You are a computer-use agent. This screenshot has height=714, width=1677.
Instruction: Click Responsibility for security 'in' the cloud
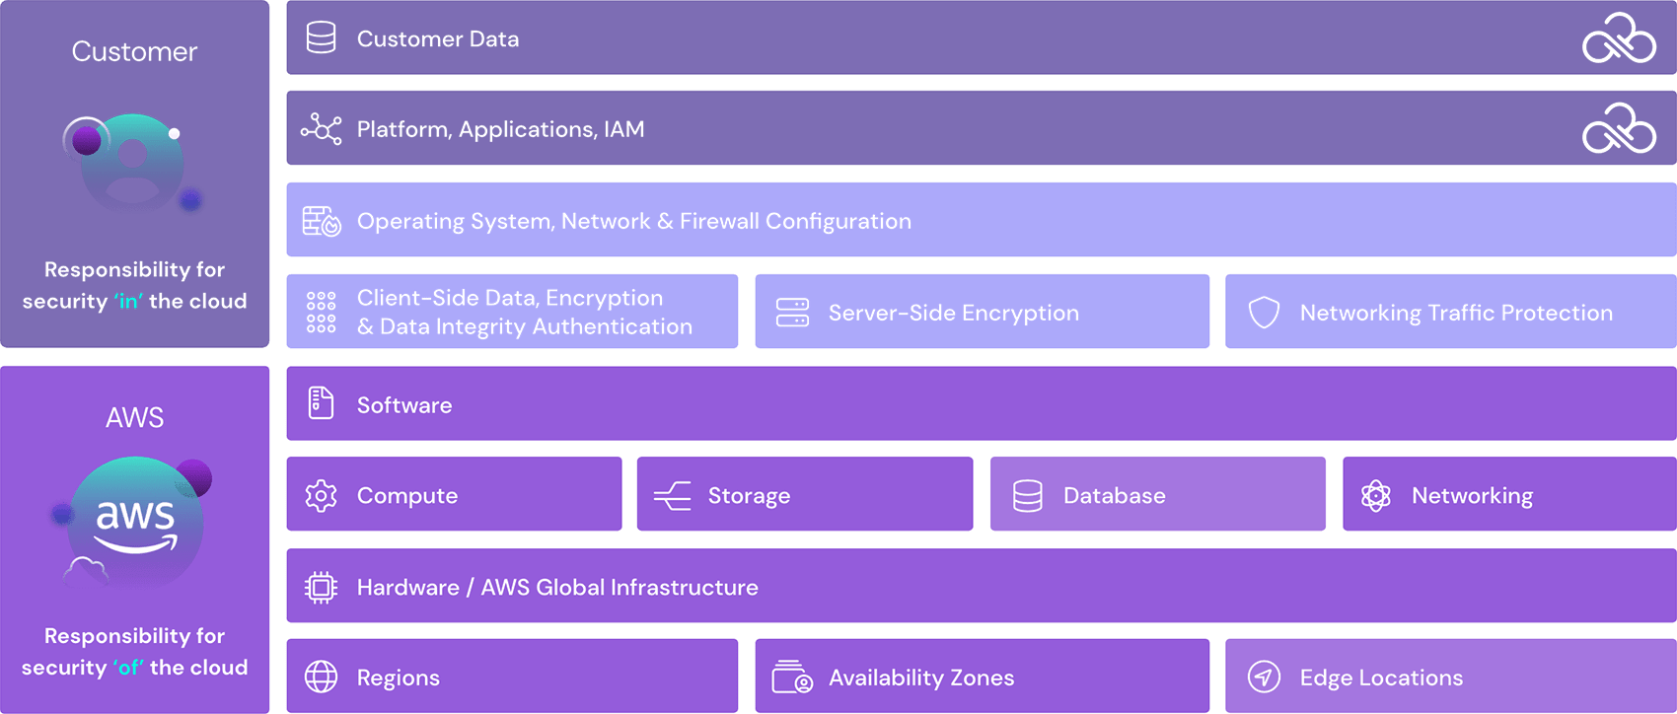[134, 285]
